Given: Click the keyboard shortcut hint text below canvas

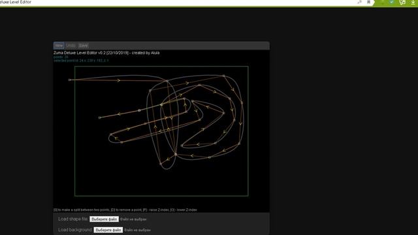Looking at the screenshot, I should pyautogui.click(x=125, y=210).
